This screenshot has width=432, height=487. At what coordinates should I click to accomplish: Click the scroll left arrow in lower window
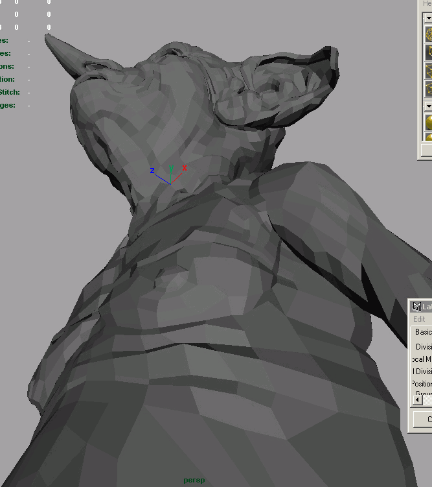417,400
